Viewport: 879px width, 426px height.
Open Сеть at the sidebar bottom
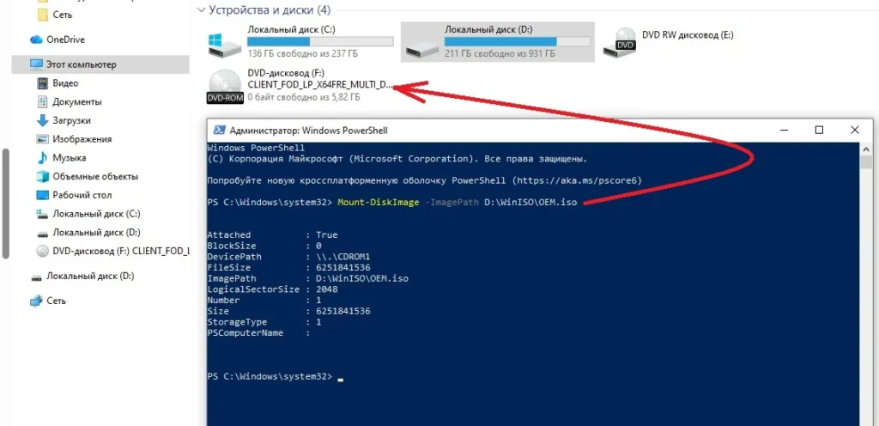56,301
